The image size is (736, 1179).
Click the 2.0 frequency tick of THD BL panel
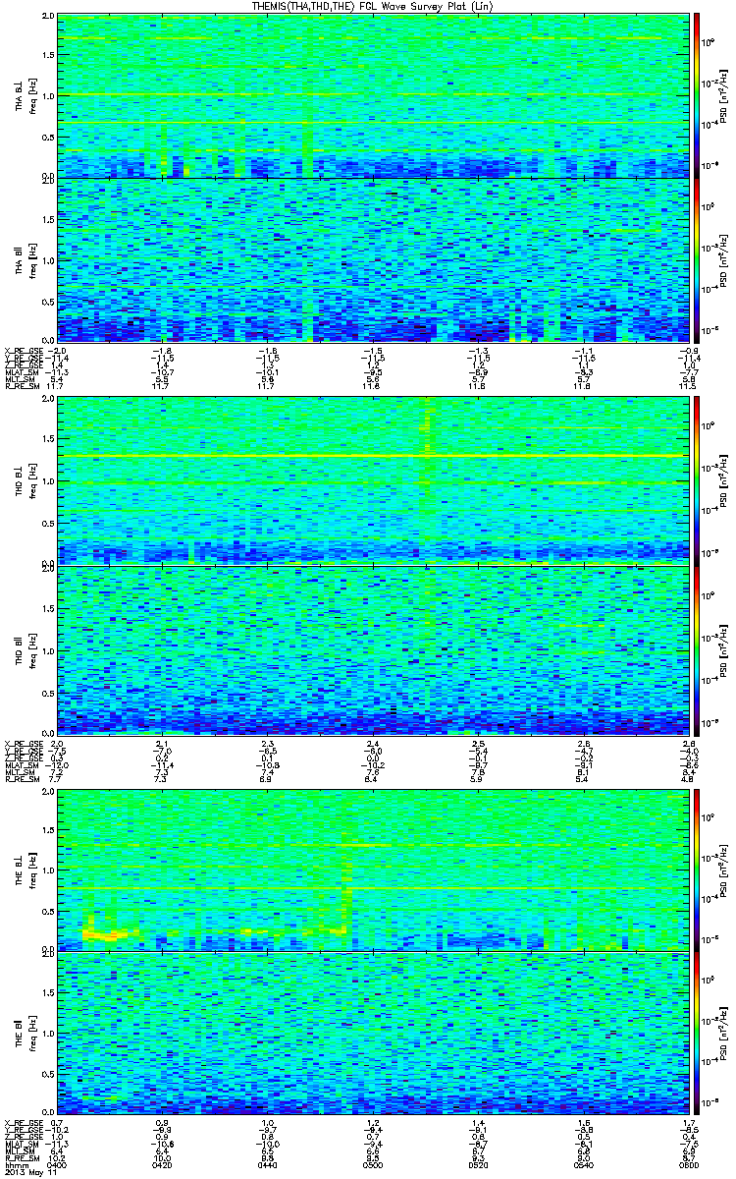(x=48, y=401)
